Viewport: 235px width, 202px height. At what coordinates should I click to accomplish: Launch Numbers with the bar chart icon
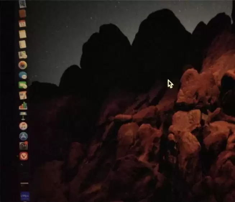[x=23, y=105]
